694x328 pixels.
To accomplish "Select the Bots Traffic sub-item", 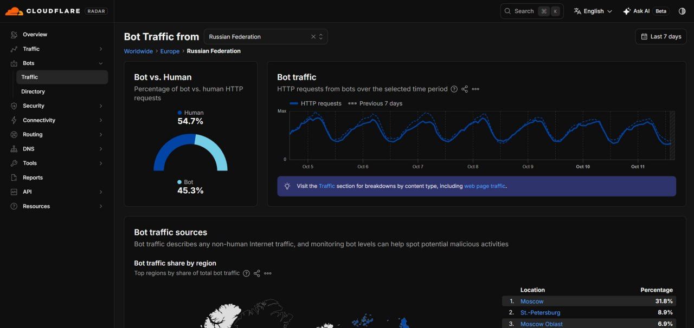I will 62,77.
